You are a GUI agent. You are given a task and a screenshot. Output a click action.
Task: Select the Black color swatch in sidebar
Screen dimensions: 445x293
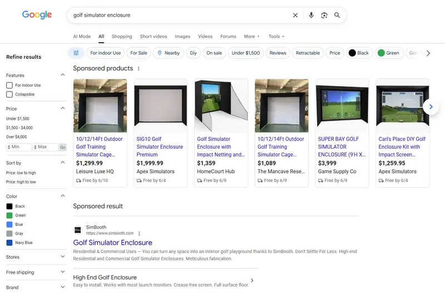[x=9, y=206]
